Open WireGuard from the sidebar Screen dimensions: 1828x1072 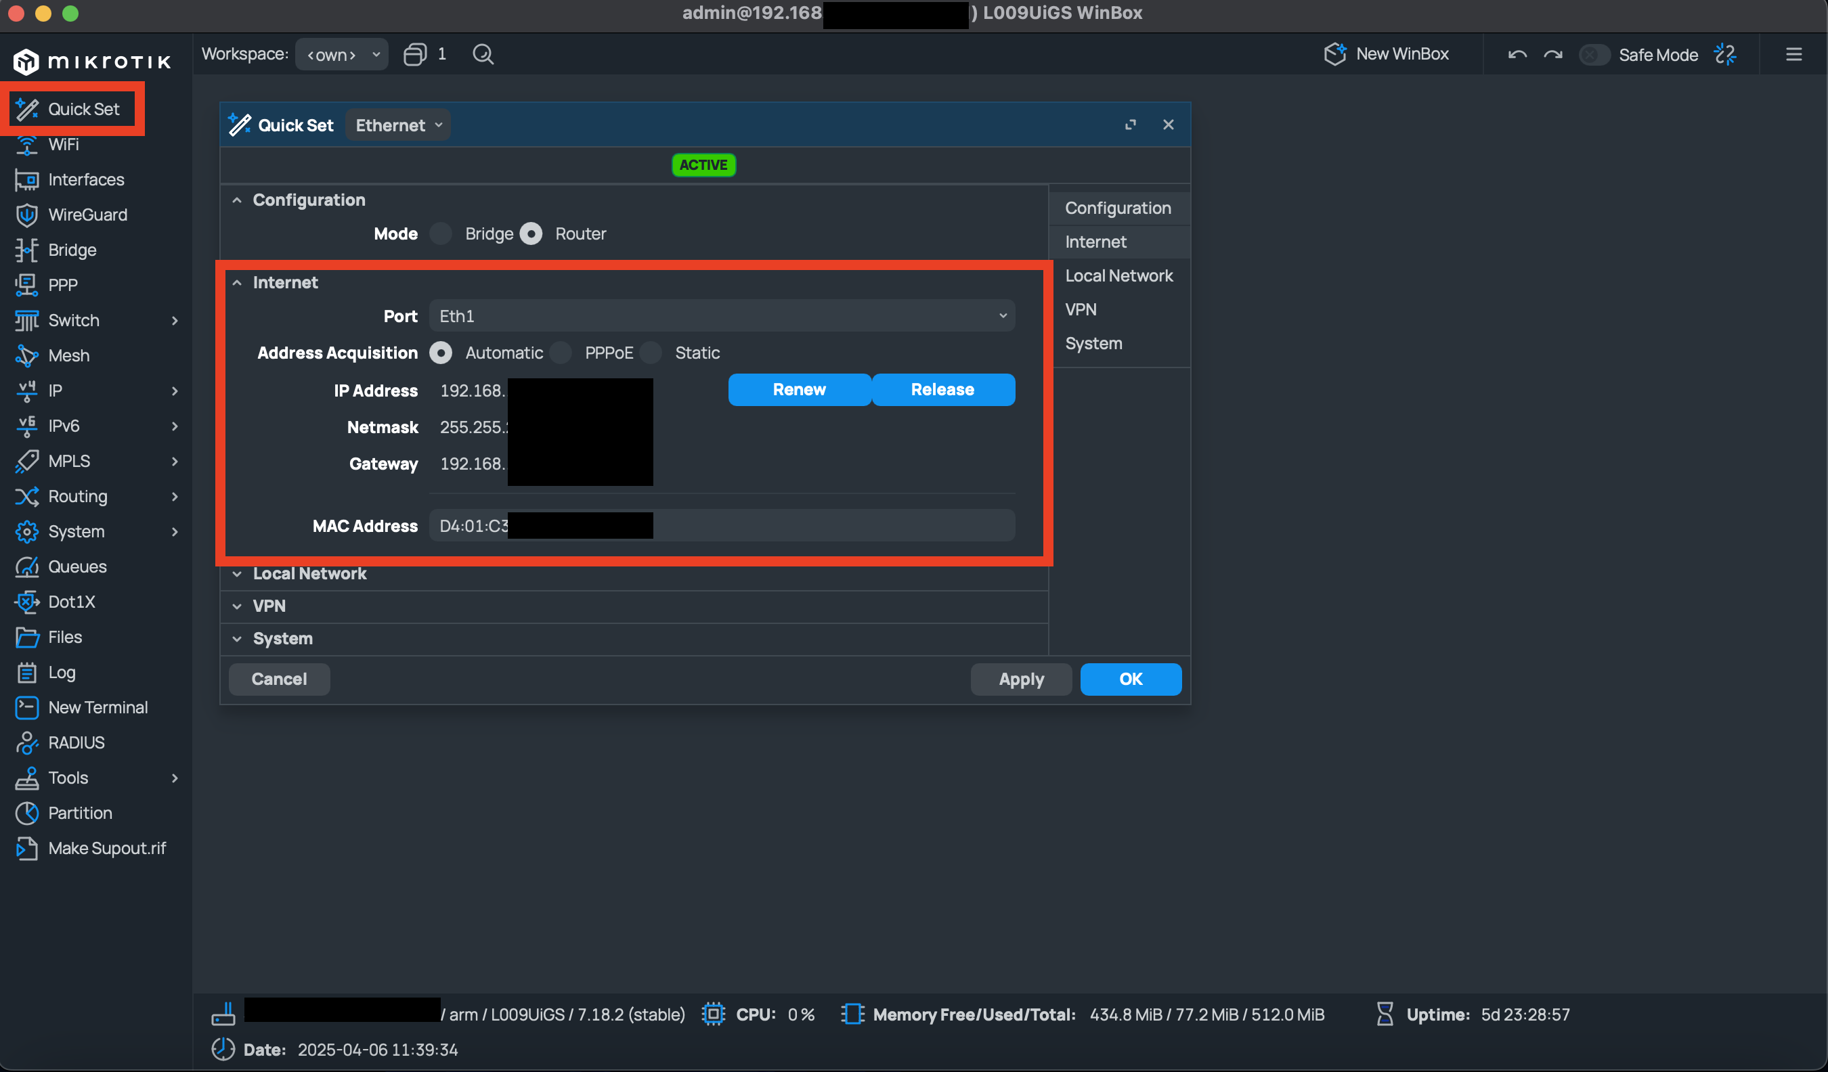pos(87,215)
